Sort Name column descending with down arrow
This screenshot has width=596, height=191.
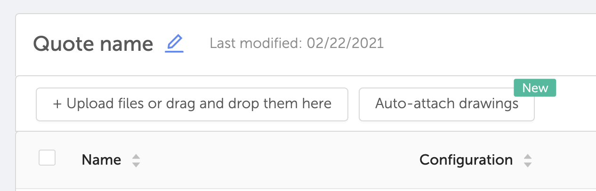click(136, 165)
